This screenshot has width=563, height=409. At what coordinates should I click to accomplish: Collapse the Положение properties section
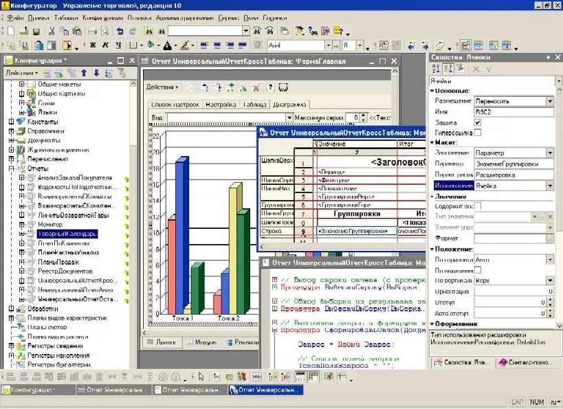[432, 250]
